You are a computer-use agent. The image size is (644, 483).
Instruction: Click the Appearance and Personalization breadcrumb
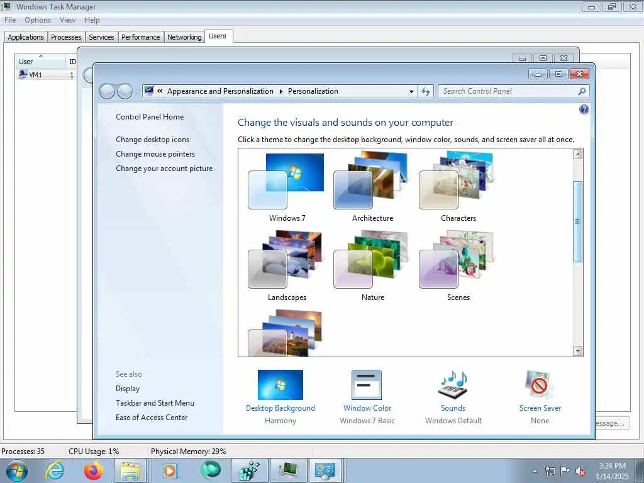point(220,91)
